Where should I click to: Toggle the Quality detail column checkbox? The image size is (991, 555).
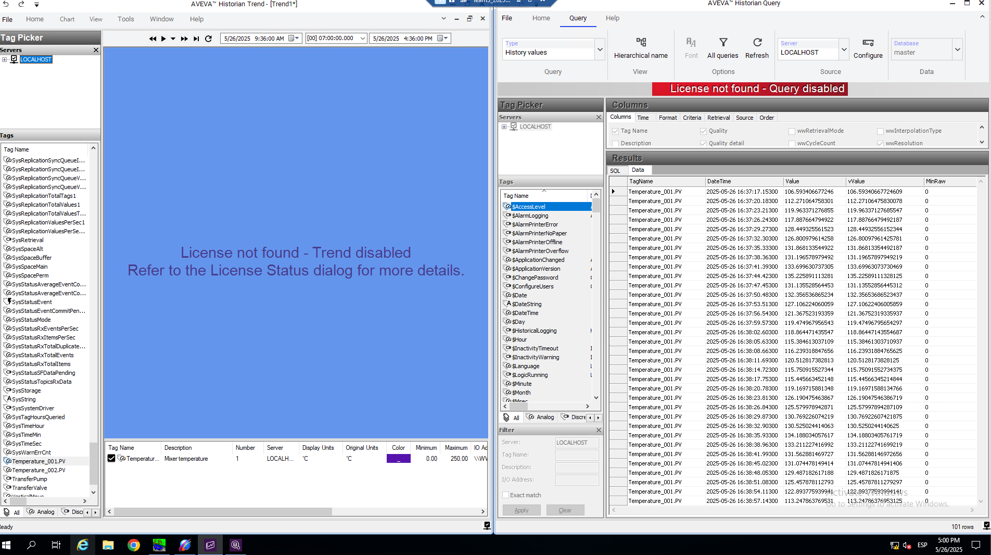pyautogui.click(x=704, y=144)
